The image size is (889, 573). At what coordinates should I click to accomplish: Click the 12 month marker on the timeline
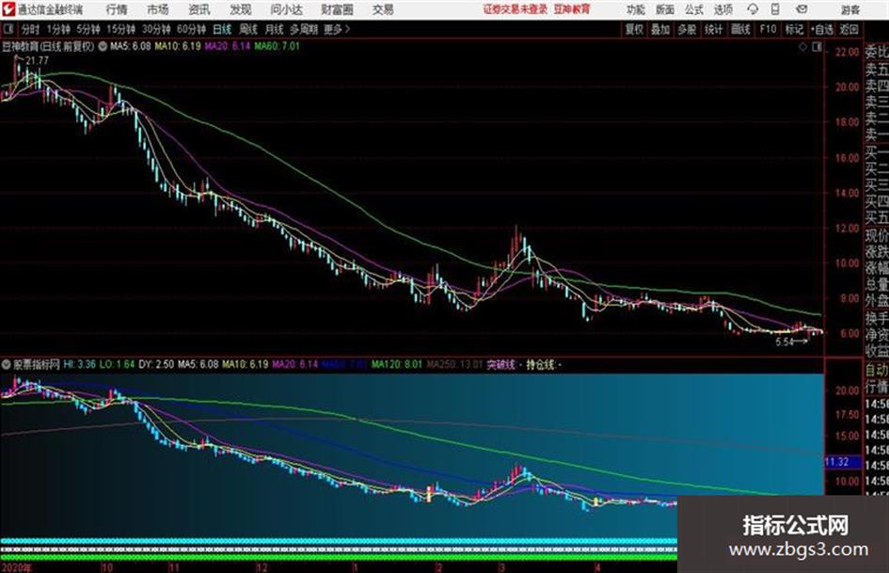pyautogui.click(x=262, y=568)
